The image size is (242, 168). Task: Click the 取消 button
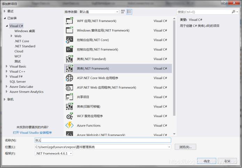[x=227, y=161]
